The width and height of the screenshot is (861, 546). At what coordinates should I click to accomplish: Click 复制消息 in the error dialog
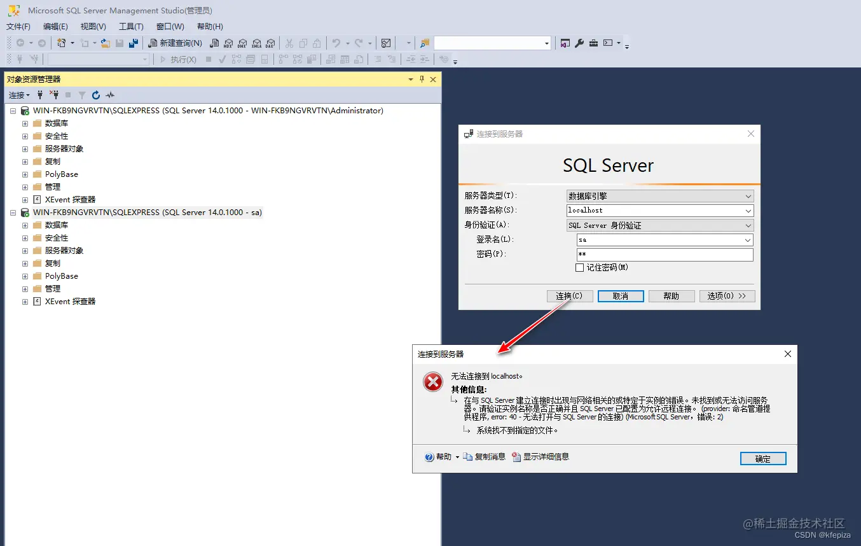tap(484, 457)
